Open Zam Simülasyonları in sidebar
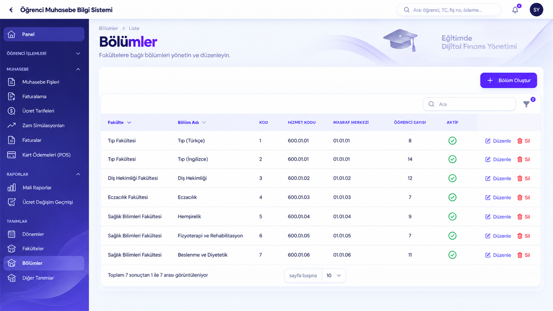This screenshot has width=553, height=311. pos(44,125)
